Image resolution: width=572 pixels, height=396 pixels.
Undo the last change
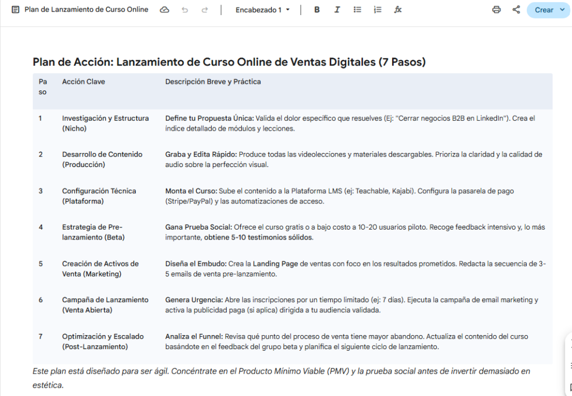(185, 9)
